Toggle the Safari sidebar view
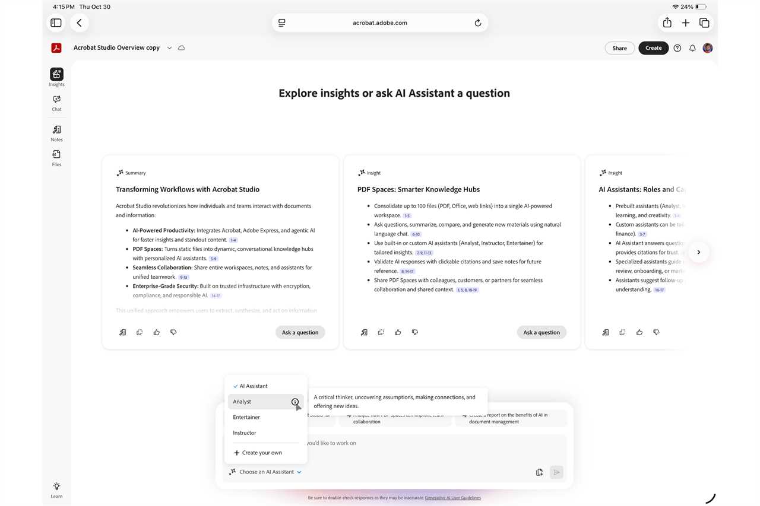The height and width of the screenshot is (506, 760). (55, 23)
